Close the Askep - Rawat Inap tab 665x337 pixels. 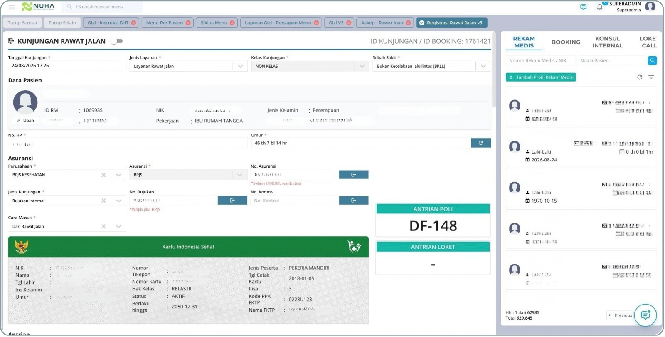click(x=408, y=23)
